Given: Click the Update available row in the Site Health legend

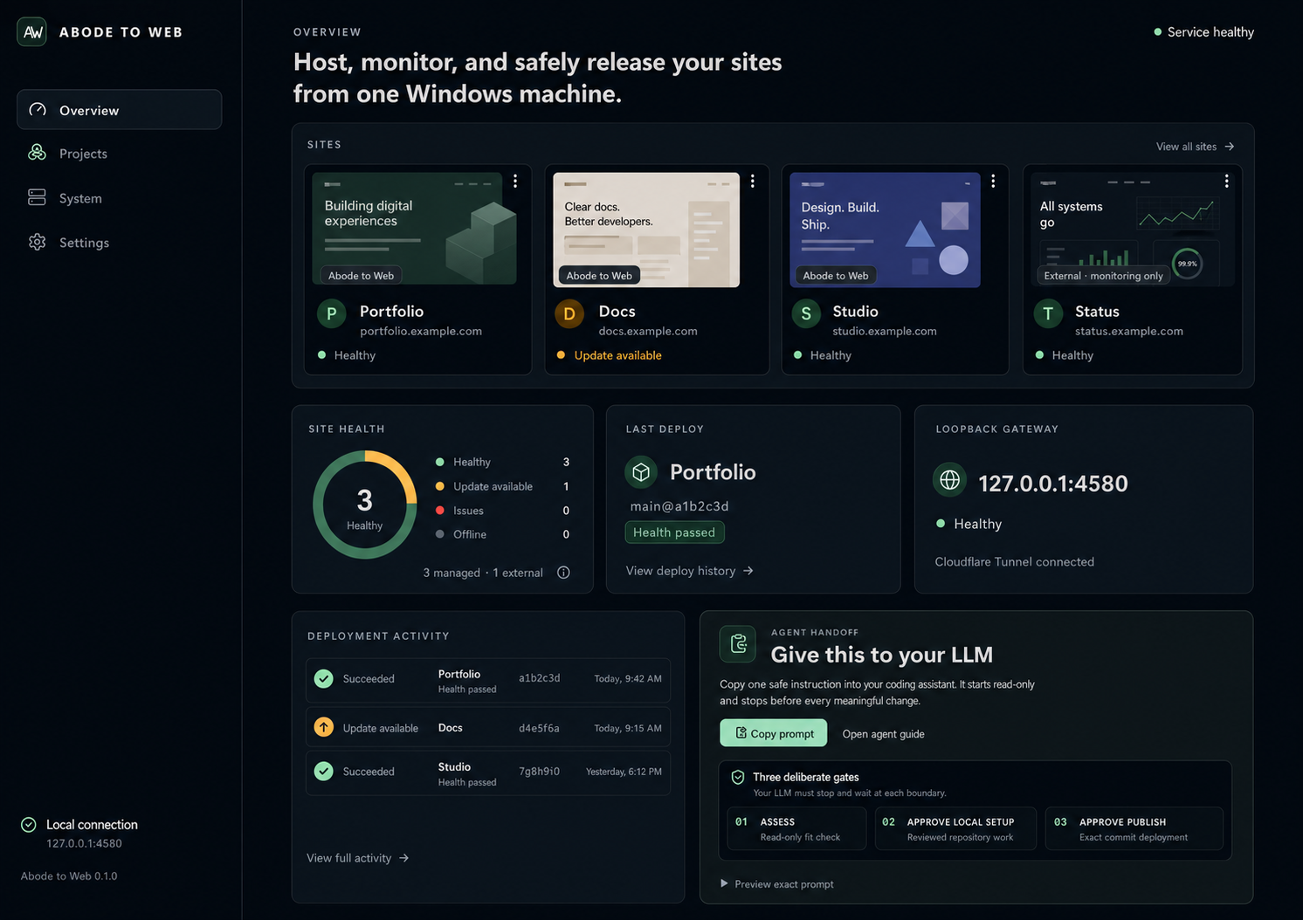Looking at the screenshot, I should (x=503, y=486).
